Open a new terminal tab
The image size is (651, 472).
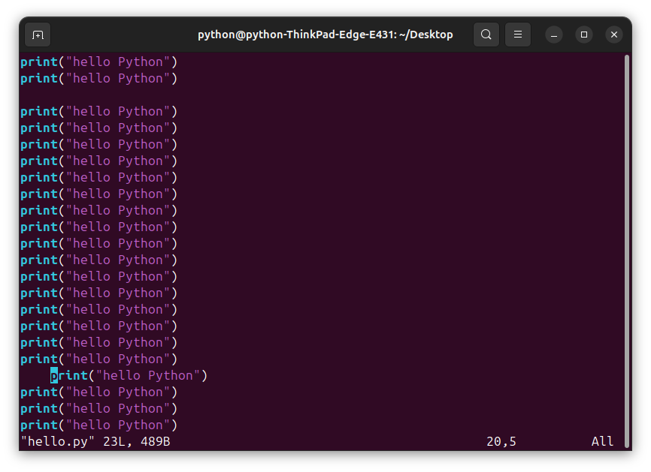pyautogui.click(x=38, y=35)
